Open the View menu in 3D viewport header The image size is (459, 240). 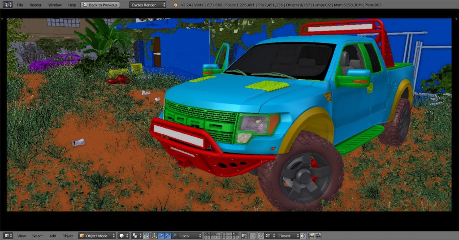pos(22,236)
